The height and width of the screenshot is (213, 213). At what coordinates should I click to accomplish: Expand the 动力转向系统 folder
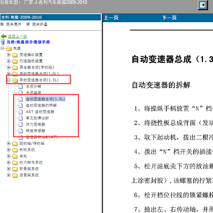click(8, 162)
